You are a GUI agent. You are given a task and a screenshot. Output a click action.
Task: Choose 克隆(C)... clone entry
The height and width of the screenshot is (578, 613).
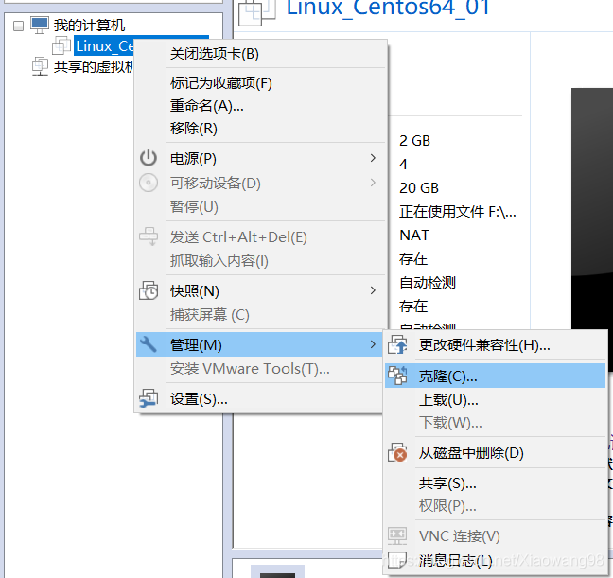click(x=495, y=376)
